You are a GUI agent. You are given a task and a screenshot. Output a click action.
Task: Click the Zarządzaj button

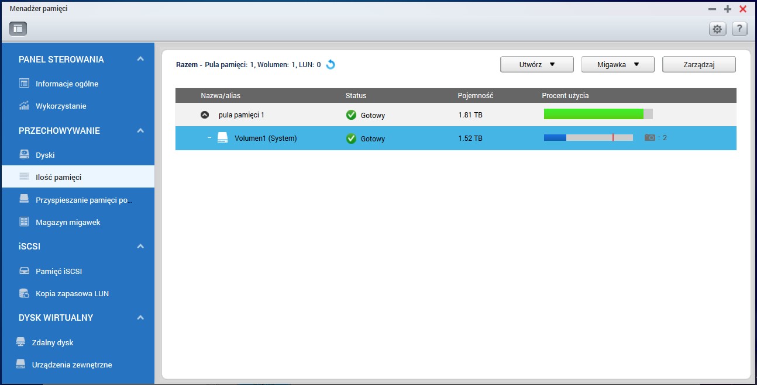pos(699,65)
